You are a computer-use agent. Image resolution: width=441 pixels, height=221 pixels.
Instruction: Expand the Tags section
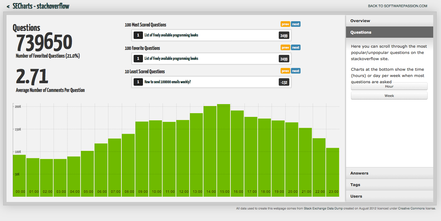(x=389, y=185)
